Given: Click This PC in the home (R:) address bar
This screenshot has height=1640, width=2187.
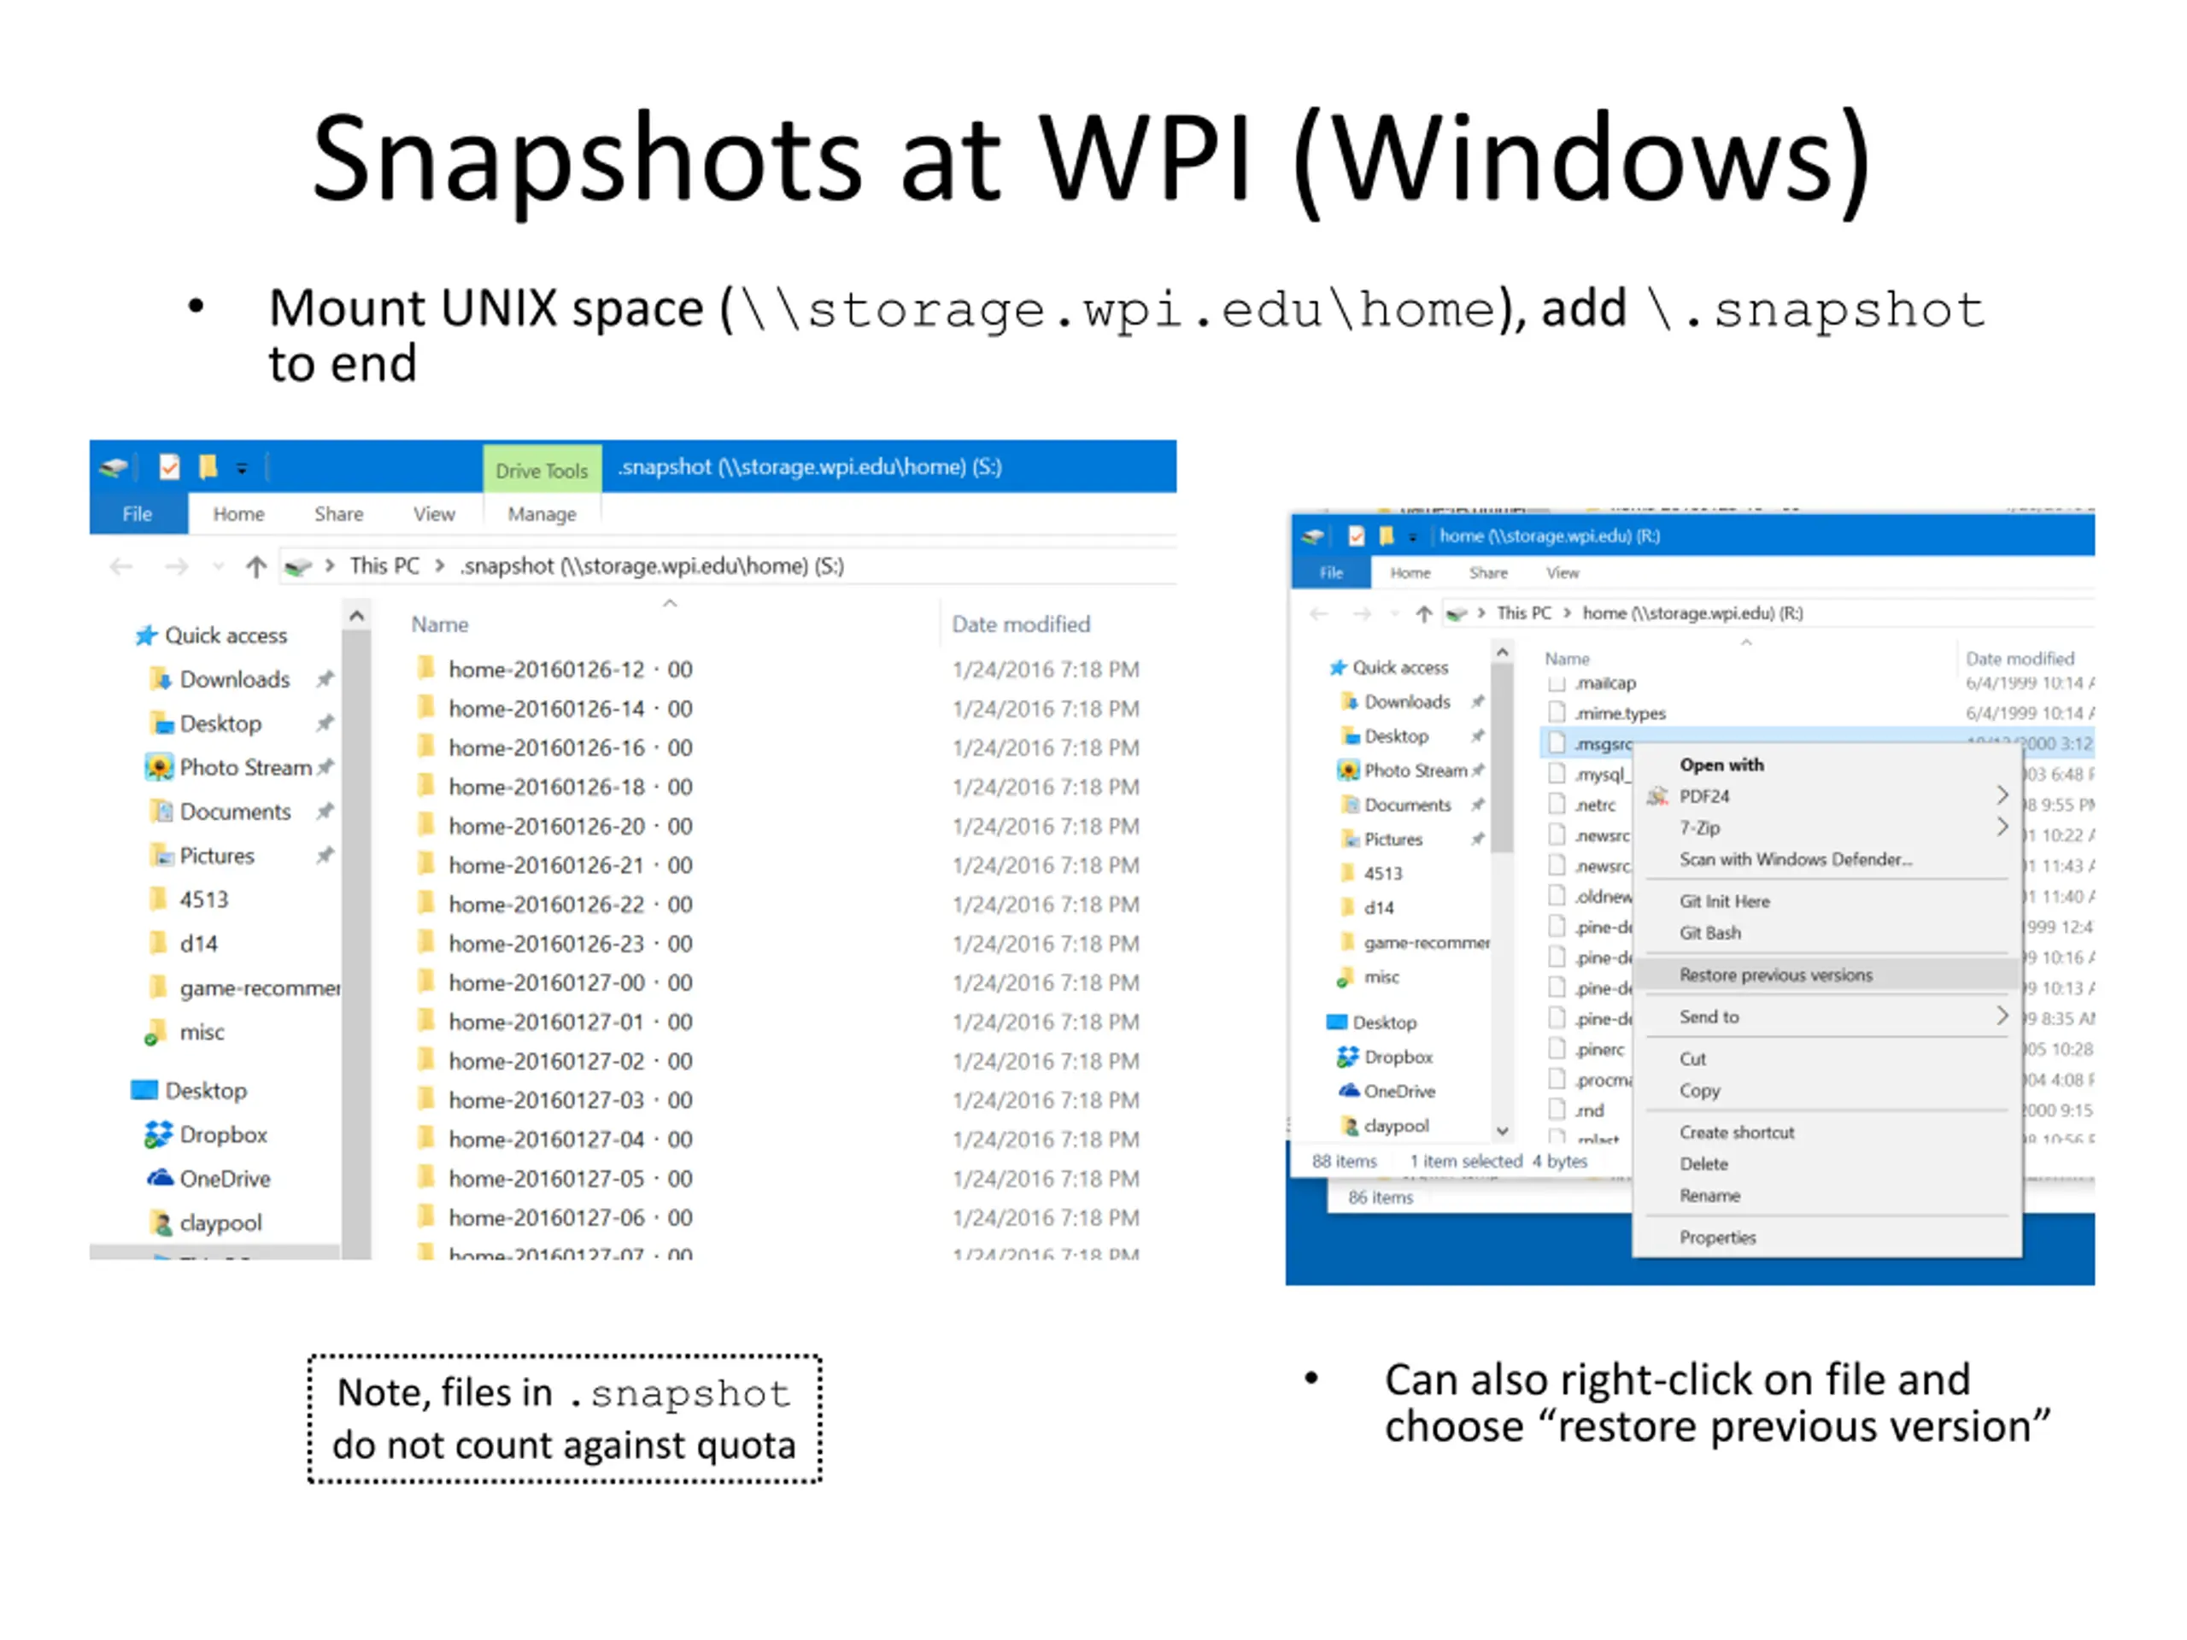Looking at the screenshot, I should 1523,614.
